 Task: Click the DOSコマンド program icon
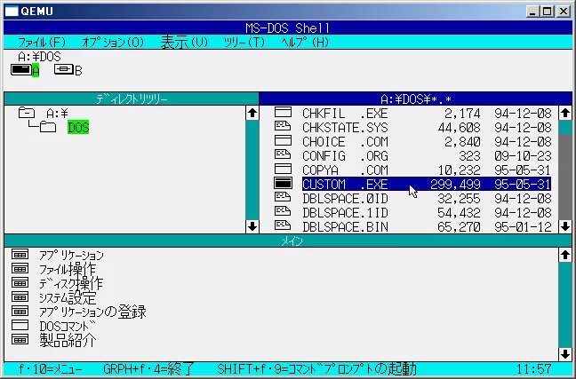[x=20, y=325]
